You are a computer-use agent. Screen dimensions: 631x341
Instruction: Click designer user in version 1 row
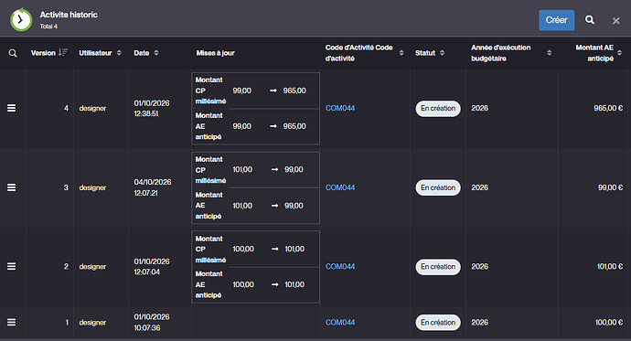click(x=92, y=323)
